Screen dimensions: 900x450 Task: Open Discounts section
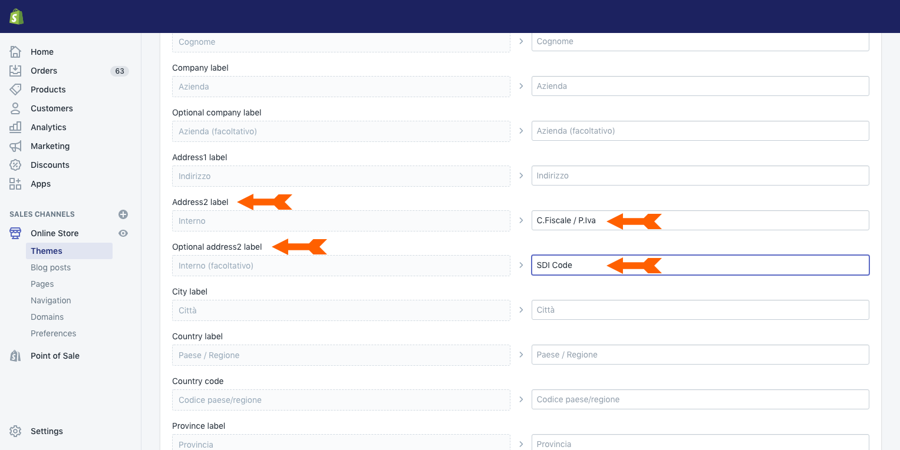[x=50, y=165]
